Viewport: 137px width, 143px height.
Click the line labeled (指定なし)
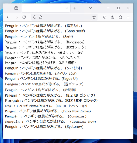tap(43, 26)
